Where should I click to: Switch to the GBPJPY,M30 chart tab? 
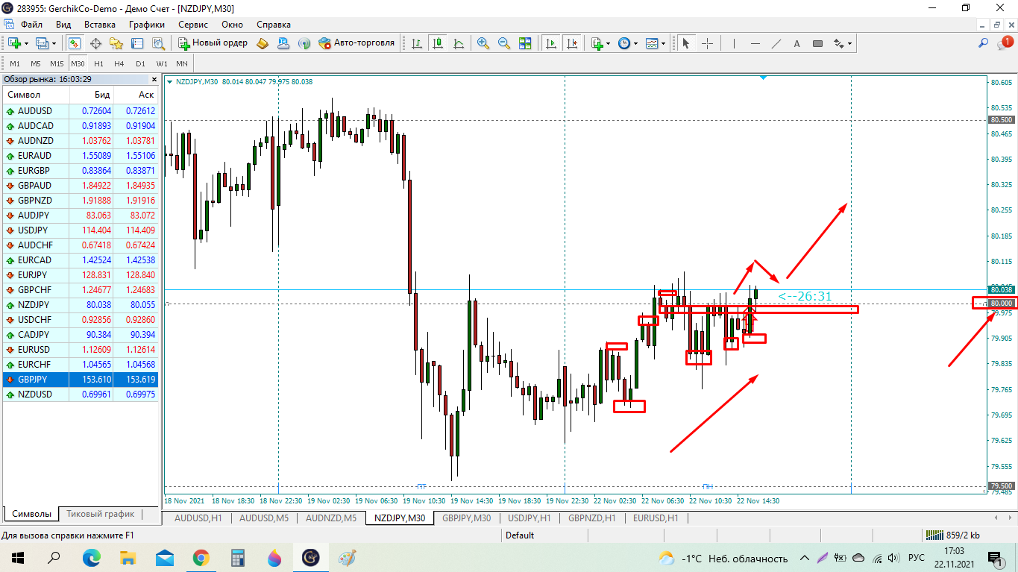pos(466,518)
